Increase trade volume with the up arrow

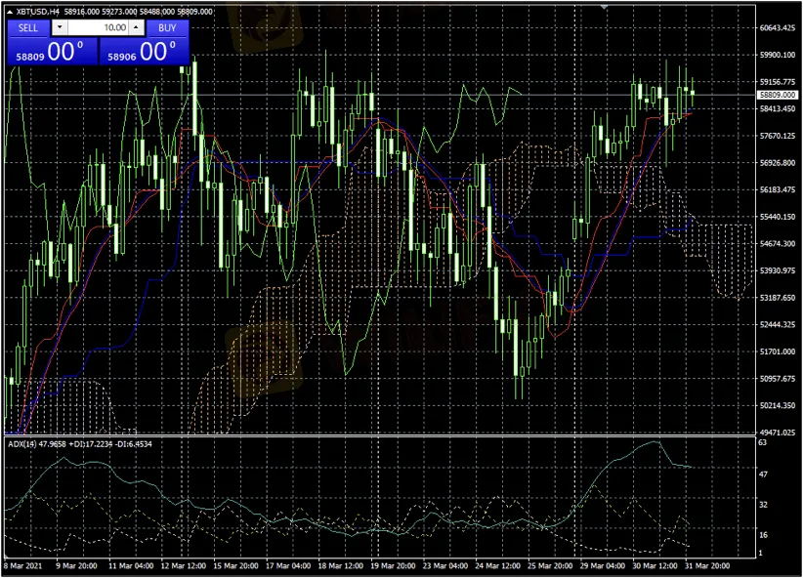[x=136, y=27]
